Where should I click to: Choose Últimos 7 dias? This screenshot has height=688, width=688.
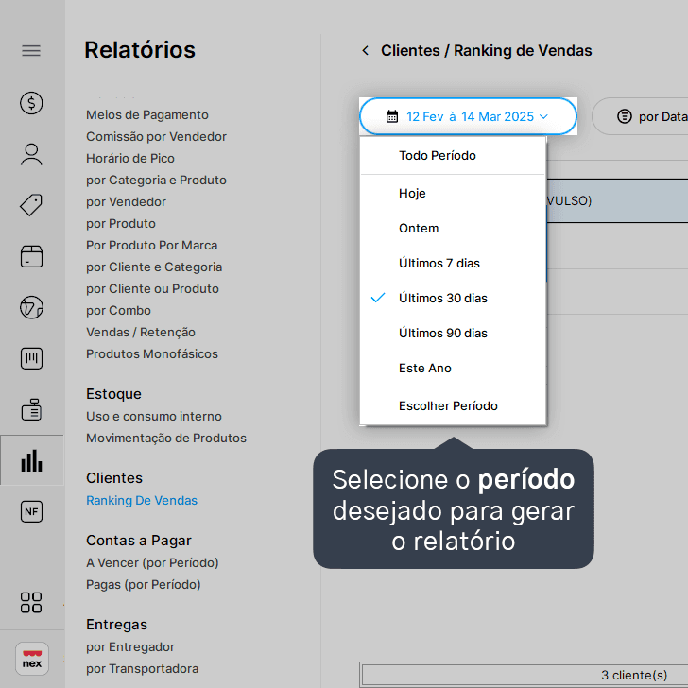tap(453, 263)
